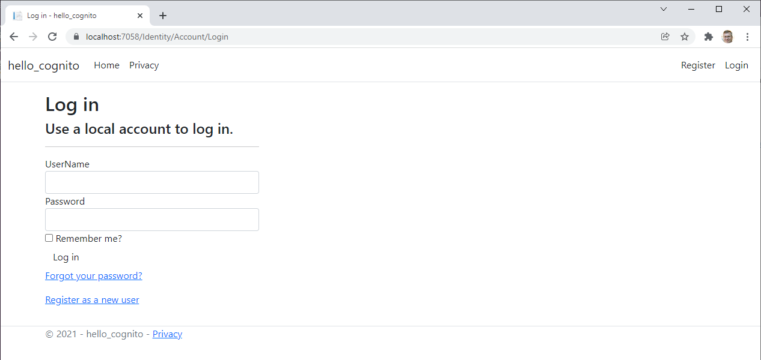Focus the UserName input field
This screenshot has width=761, height=360.
(x=152, y=182)
